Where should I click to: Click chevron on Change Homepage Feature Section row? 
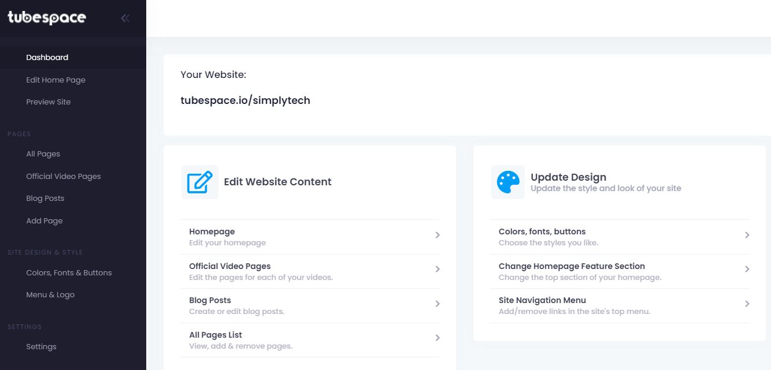747,269
